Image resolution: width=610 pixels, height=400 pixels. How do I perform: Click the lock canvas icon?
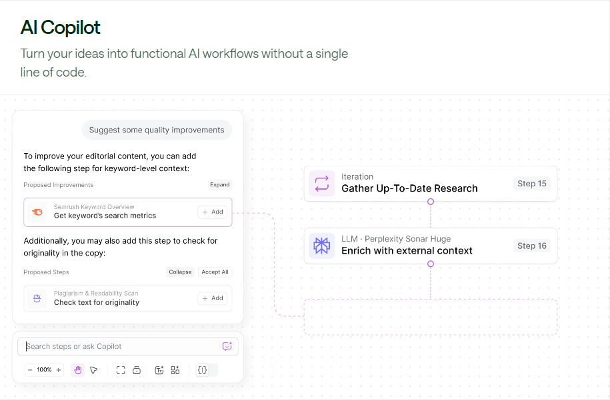point(137,370)
